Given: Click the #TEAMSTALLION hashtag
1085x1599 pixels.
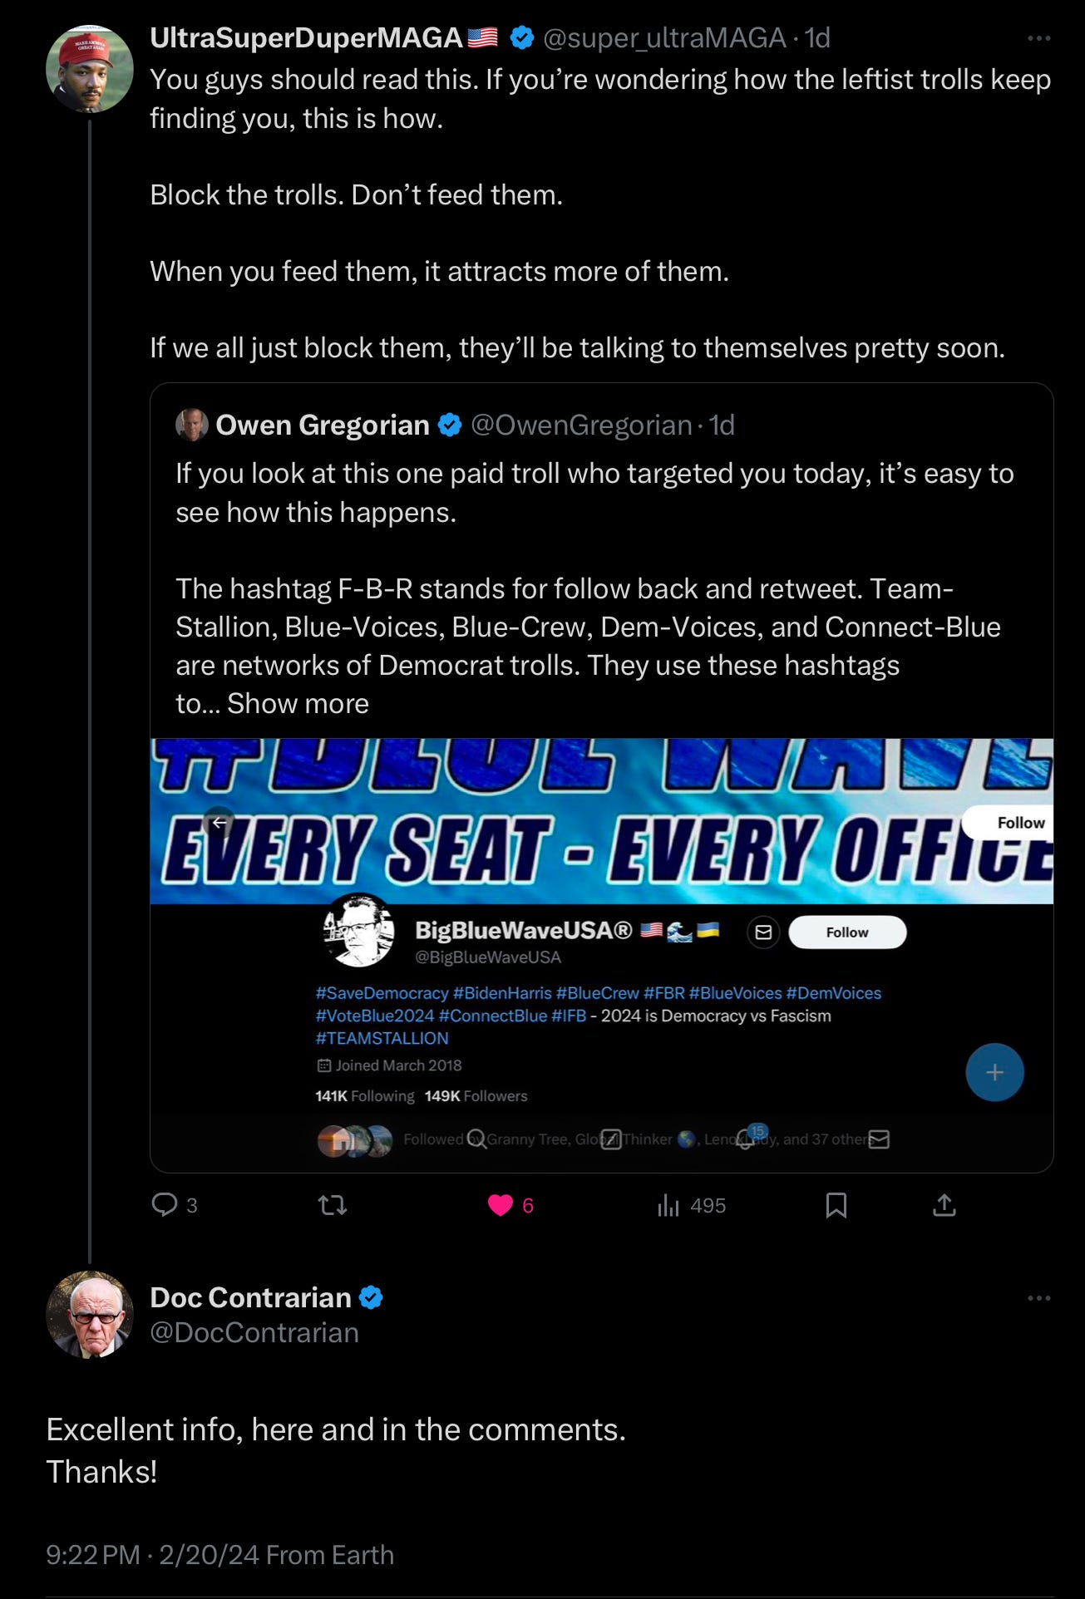Looking at the screenshot, I should pyautogui.click(x=382, y=1038).
